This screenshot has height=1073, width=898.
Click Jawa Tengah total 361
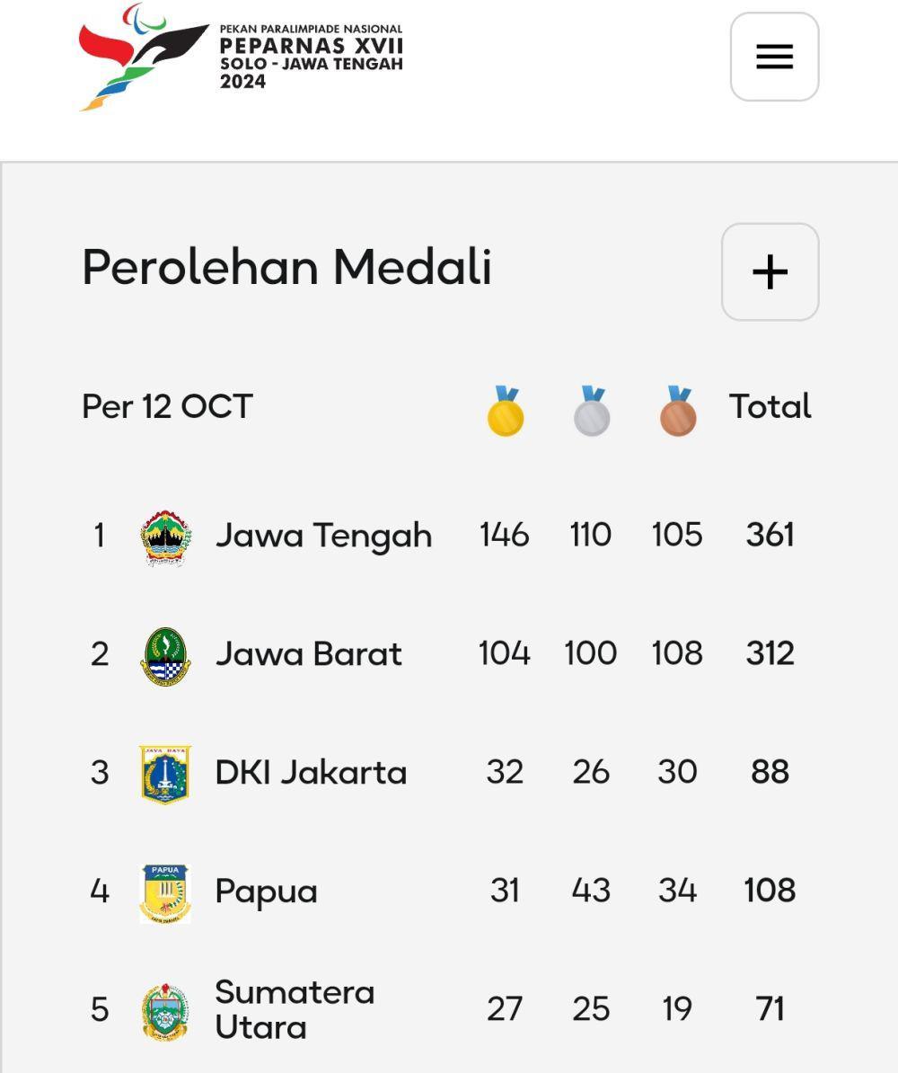click(x=770, y=535)
